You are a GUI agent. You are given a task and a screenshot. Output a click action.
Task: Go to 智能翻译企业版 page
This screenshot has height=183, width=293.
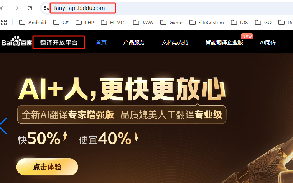(x=224, y=42)
